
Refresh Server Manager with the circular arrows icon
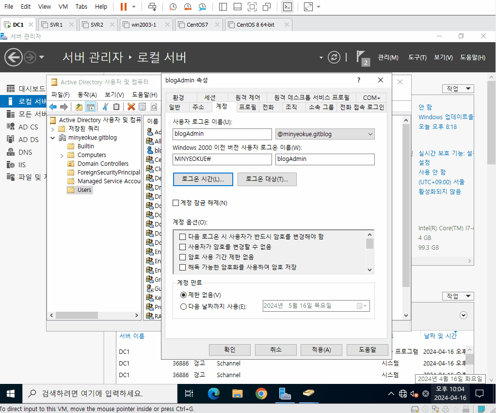(x=334, y=57)
